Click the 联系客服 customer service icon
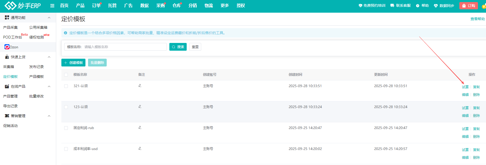Viewport: 486px width, 165px height. [392, 6]
